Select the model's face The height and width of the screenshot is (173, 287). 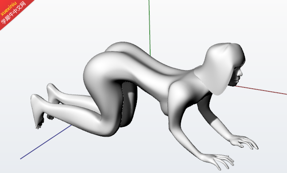237,76
